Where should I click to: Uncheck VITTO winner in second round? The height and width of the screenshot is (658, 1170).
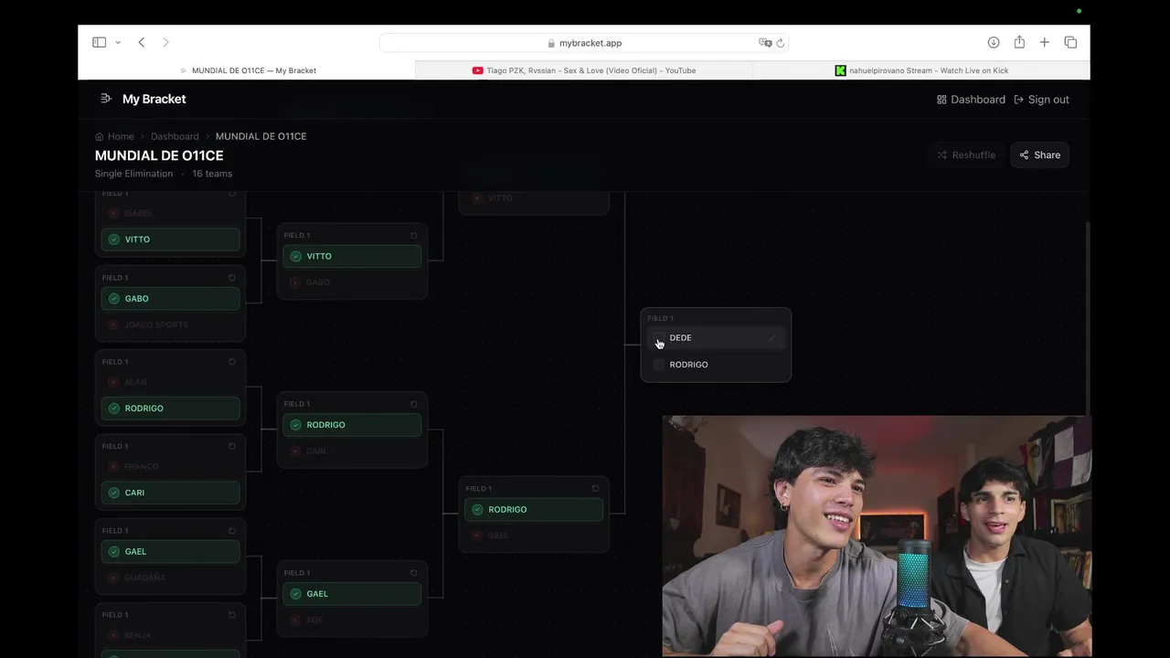295,257
